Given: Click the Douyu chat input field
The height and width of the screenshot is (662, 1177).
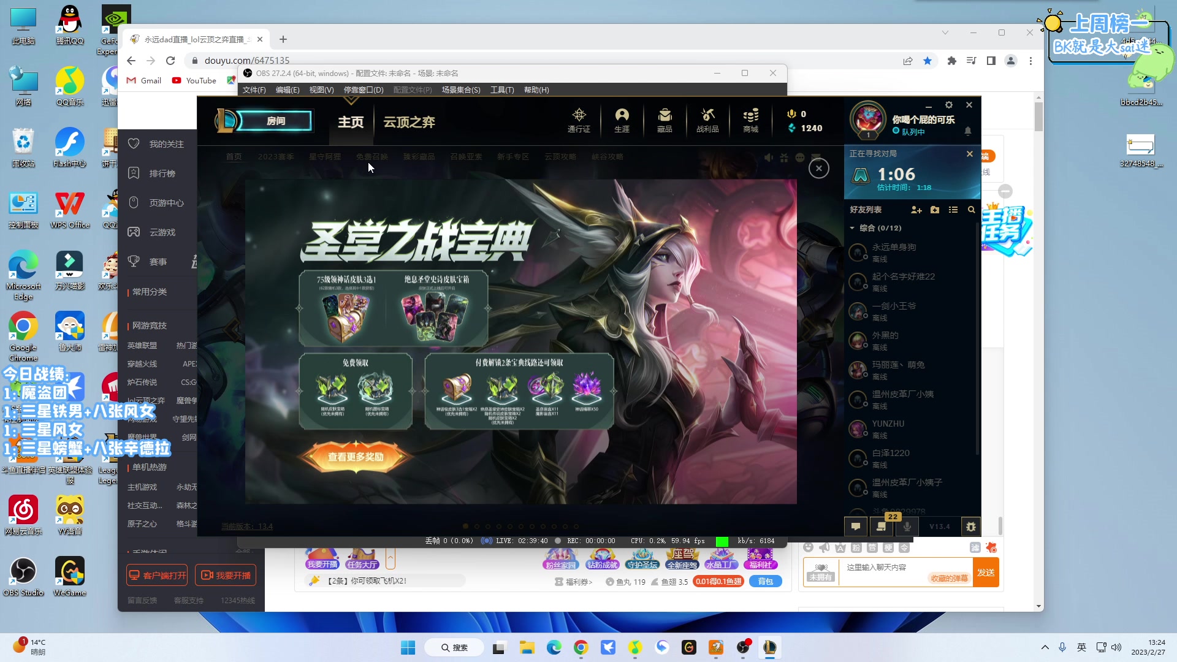Looking at the screenshot, I should [x=906, y=568].
